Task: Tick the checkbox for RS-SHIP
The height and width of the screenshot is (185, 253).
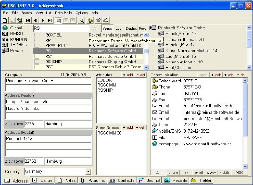Action: [x=37, y=62]
